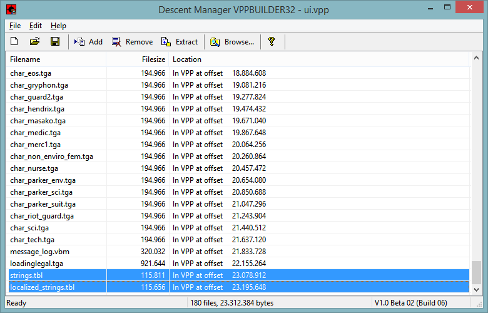Extract selected files with Extract button
488x313 pixels.
coord(180,42)
